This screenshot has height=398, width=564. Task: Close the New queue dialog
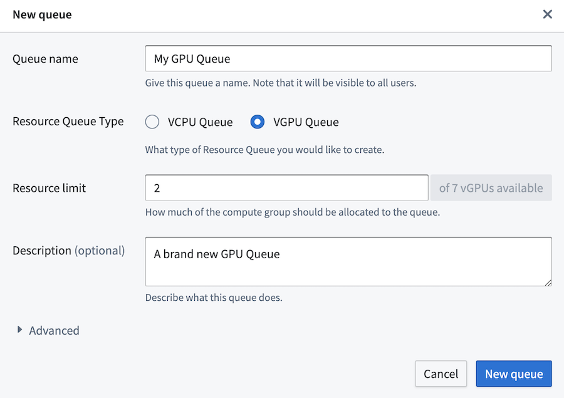click(547, 14)
